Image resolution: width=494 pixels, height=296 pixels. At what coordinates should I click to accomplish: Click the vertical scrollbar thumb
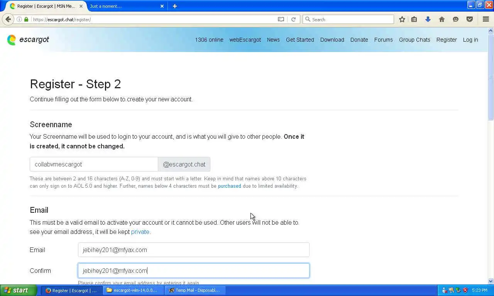pos(491,77)
